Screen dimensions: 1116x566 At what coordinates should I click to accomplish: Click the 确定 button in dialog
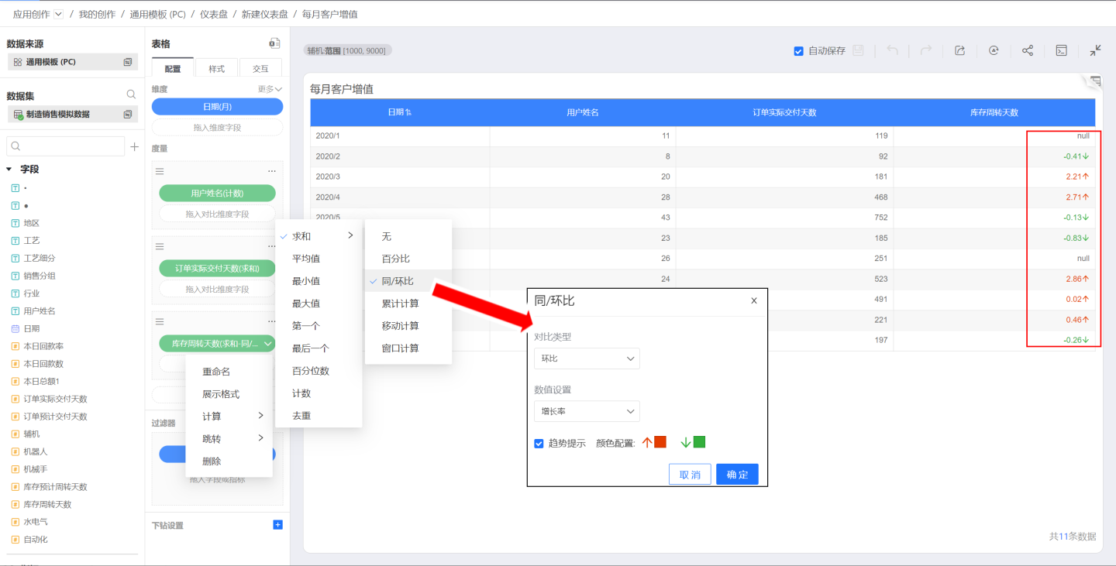tap(736, 475)
